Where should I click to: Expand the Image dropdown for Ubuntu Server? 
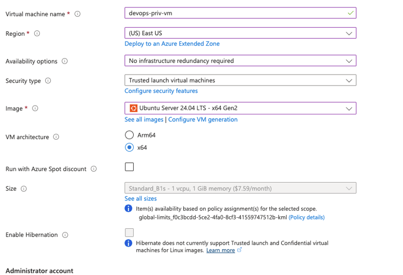coord(240,108)
